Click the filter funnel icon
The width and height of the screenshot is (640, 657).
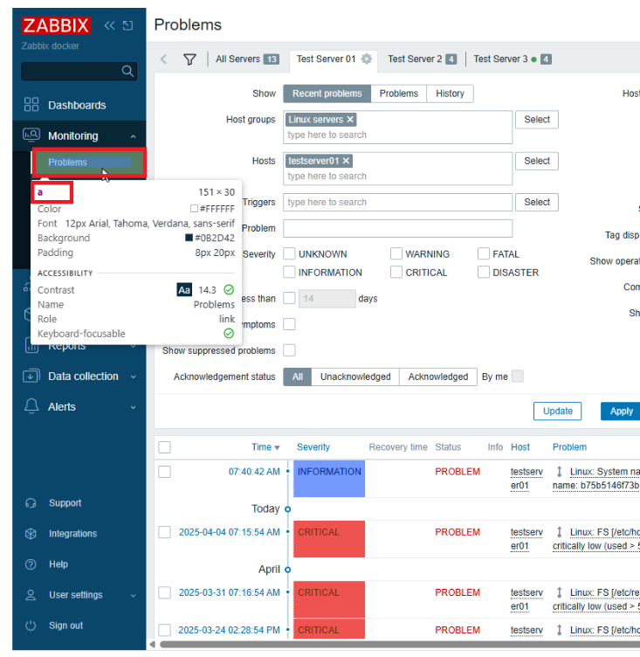pos(189,59)
